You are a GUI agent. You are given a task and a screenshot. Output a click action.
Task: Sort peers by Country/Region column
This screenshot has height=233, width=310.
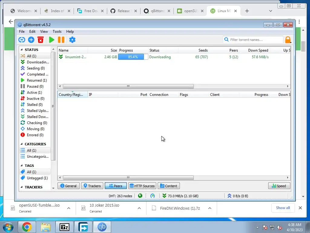click(73, 95)
